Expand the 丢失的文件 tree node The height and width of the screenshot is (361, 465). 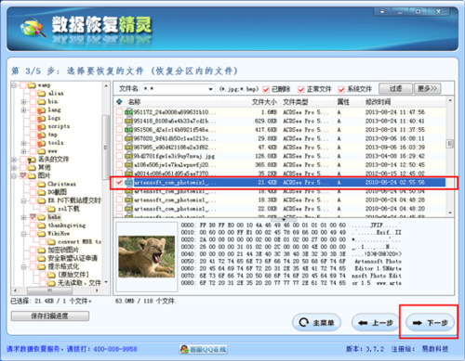[14, 160]
